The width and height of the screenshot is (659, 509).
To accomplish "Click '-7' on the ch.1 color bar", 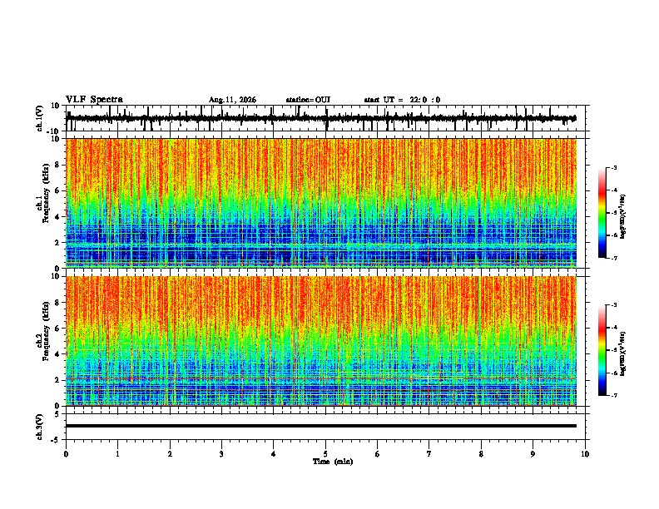I will [614, 258].
